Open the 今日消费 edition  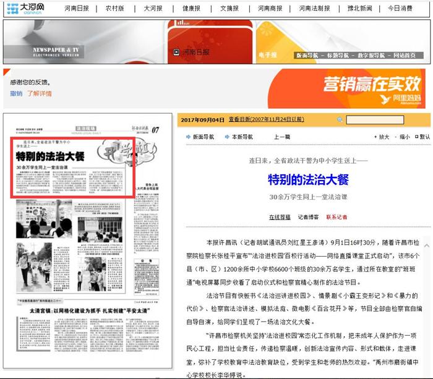[x=400, y=9]
